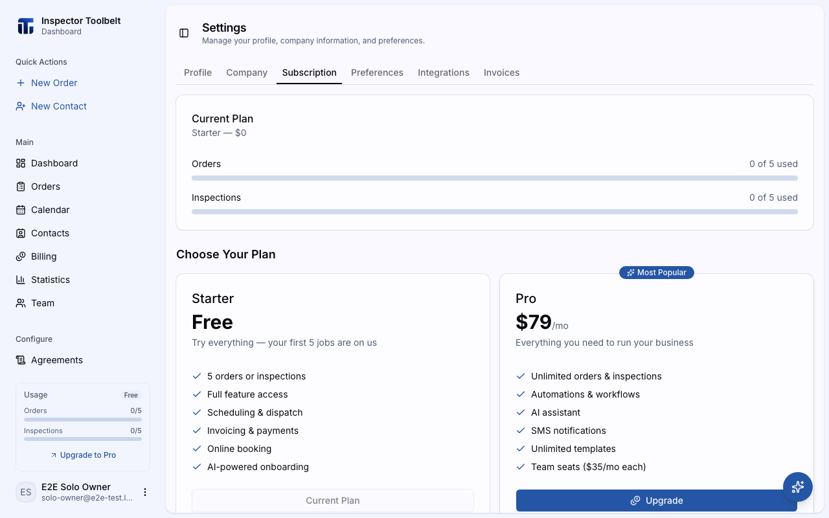Click checkmark beside 5 orders or inspections
Viewport: 829px width, 518px height.
point(197,376)
